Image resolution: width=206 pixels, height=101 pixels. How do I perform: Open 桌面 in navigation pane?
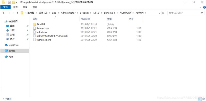[x=12, y=26]
